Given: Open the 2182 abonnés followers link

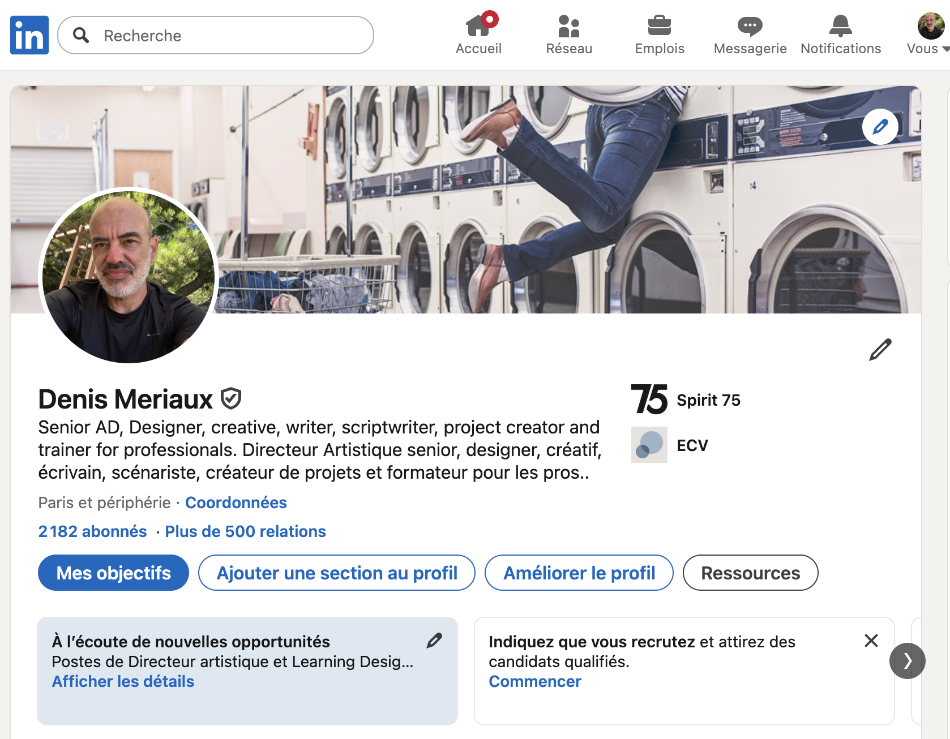Looking at the screenshot, I should (92, 531).
